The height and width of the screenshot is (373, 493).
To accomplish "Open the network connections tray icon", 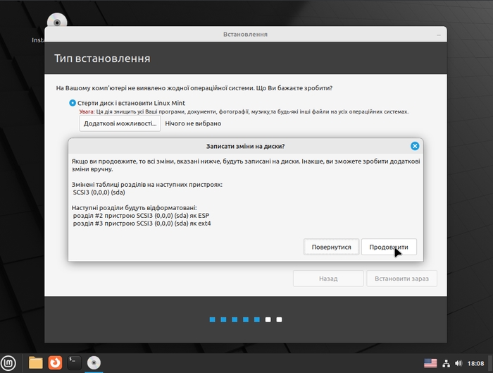I will [446, 363].
